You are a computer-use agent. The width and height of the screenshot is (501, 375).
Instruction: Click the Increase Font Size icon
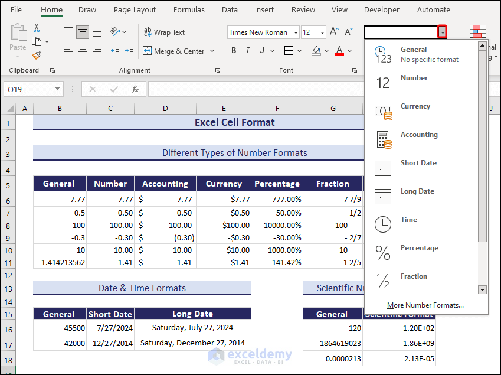pyautogui.click(x=334, y=32)
